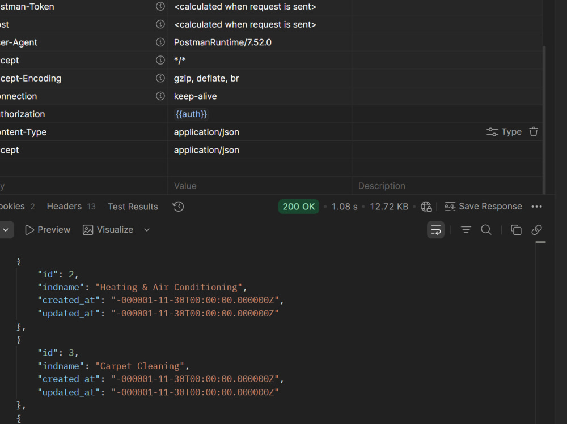The height and width of the screenshot is (424, 567).
Task: Open the response format dropdown chevron
Action: [x=6, y=230]
